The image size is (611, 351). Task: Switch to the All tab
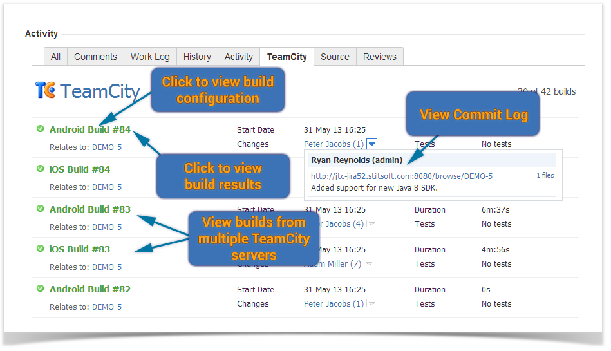tap(56, 57)
